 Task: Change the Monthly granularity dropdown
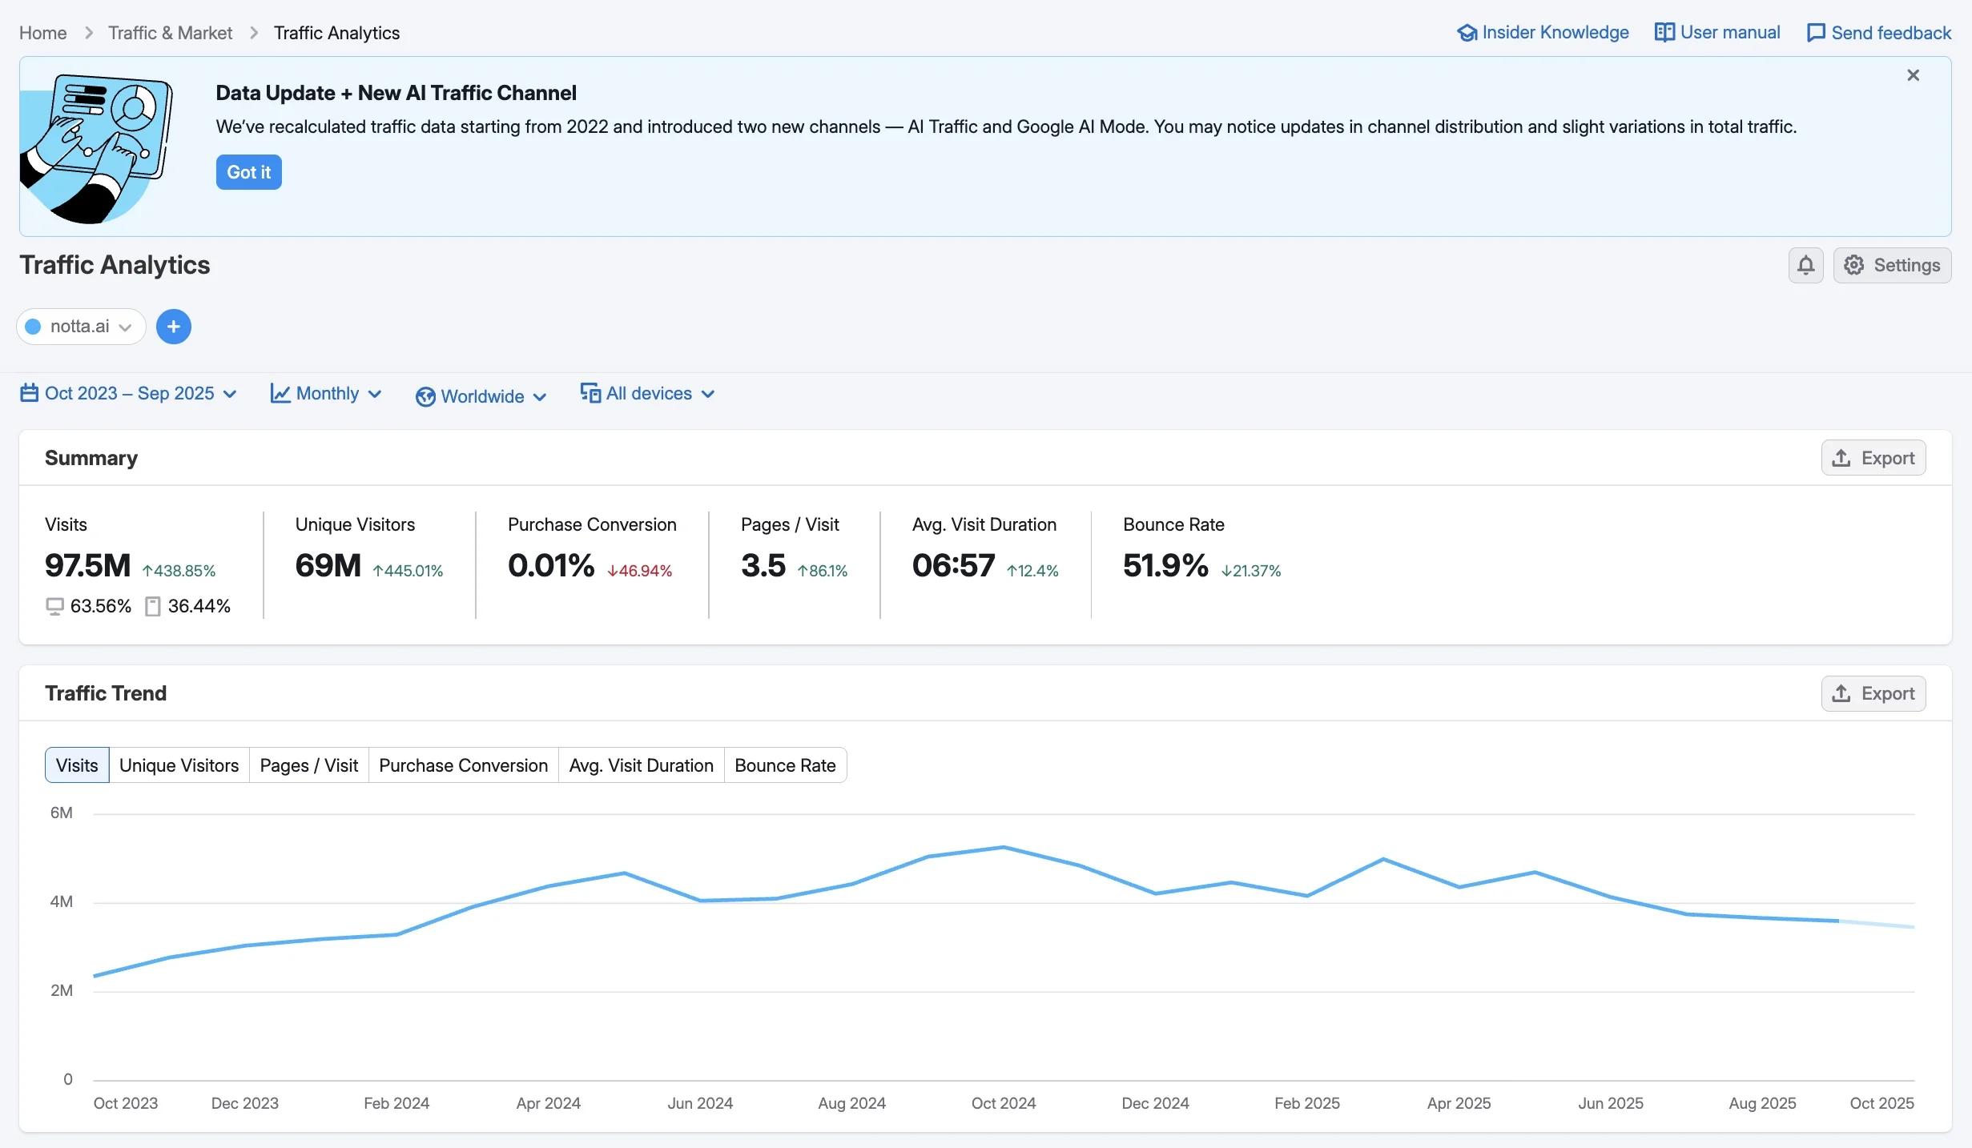pyautogui.click(x=325, y=393)
